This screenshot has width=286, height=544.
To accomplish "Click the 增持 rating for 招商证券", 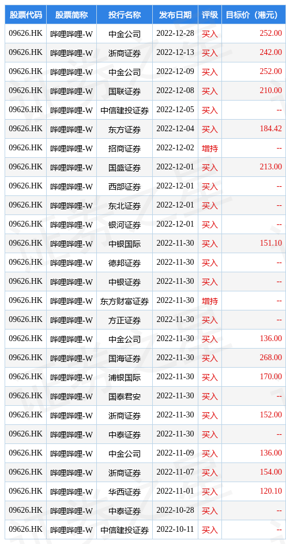I will pyautogui.click(x=210, y=148).
